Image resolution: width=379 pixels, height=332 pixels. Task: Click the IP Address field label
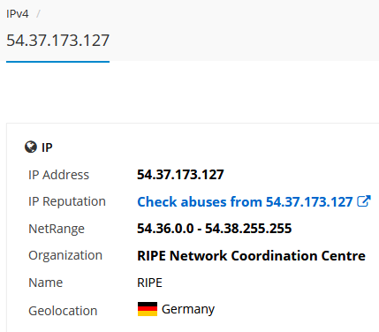tap(58, 175)
